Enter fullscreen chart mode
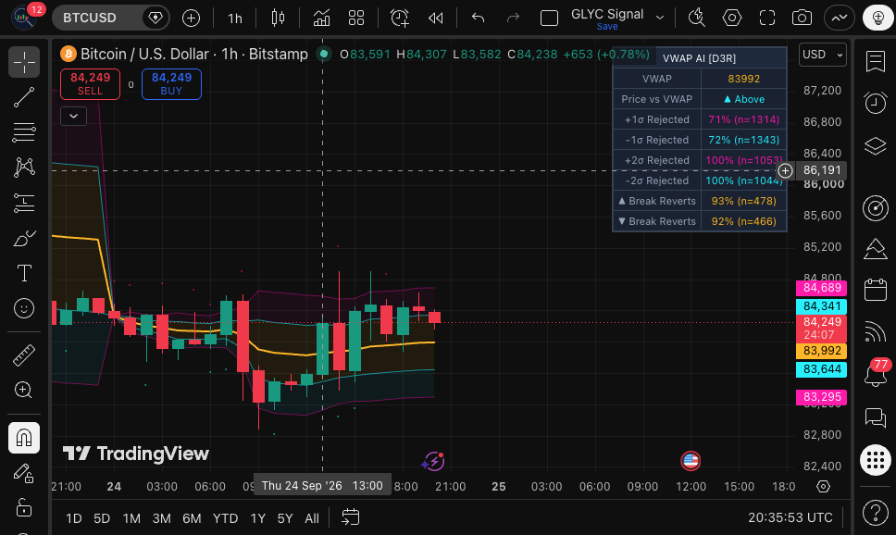Image resolution: width=896 pixels, height=535 pixels. [767, 18]
